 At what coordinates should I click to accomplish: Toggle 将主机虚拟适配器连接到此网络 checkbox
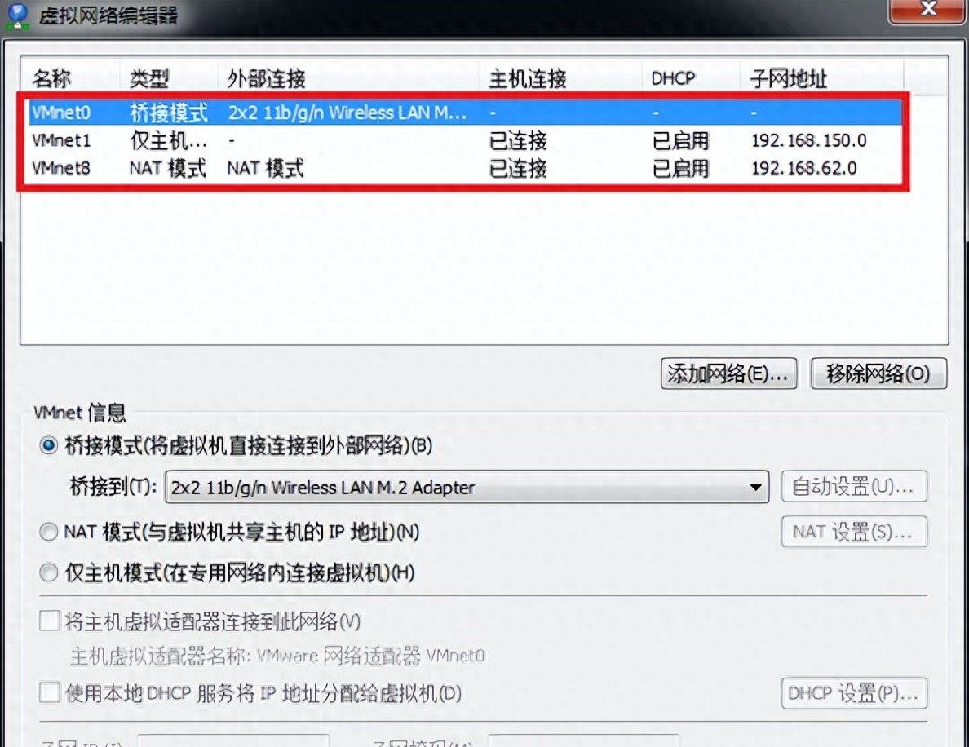(50, 621)
